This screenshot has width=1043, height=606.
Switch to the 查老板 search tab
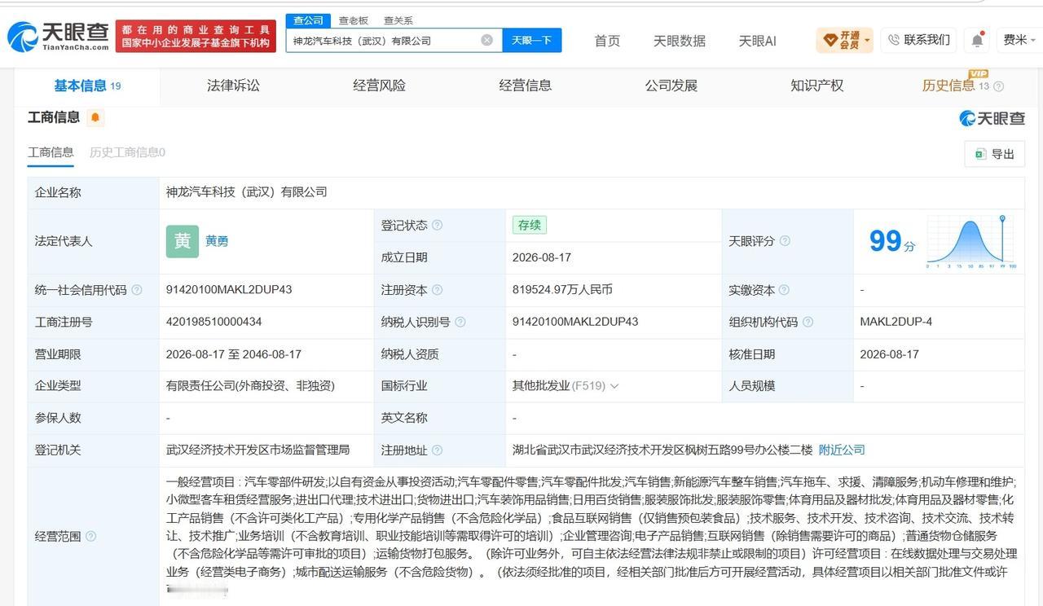coord(354,20)
